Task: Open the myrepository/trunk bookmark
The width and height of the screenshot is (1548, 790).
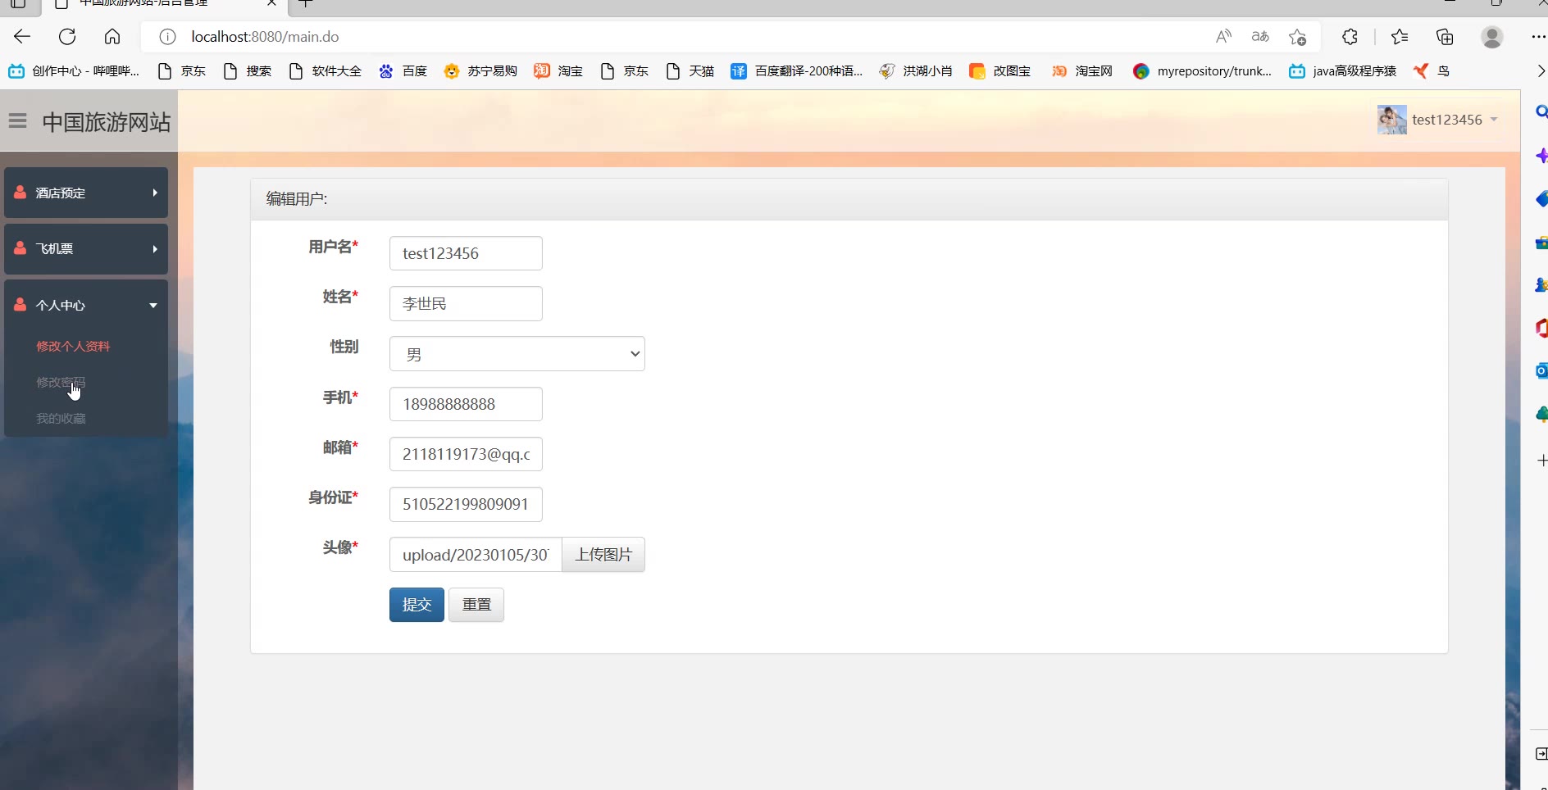Action: [1202, 71]
